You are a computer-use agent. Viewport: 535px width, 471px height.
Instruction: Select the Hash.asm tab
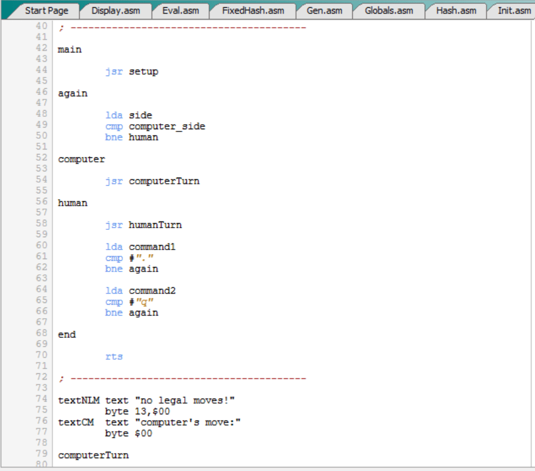456,10
